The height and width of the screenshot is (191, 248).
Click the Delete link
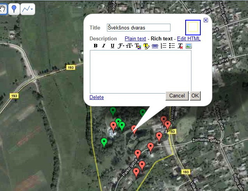pos(96,97)
